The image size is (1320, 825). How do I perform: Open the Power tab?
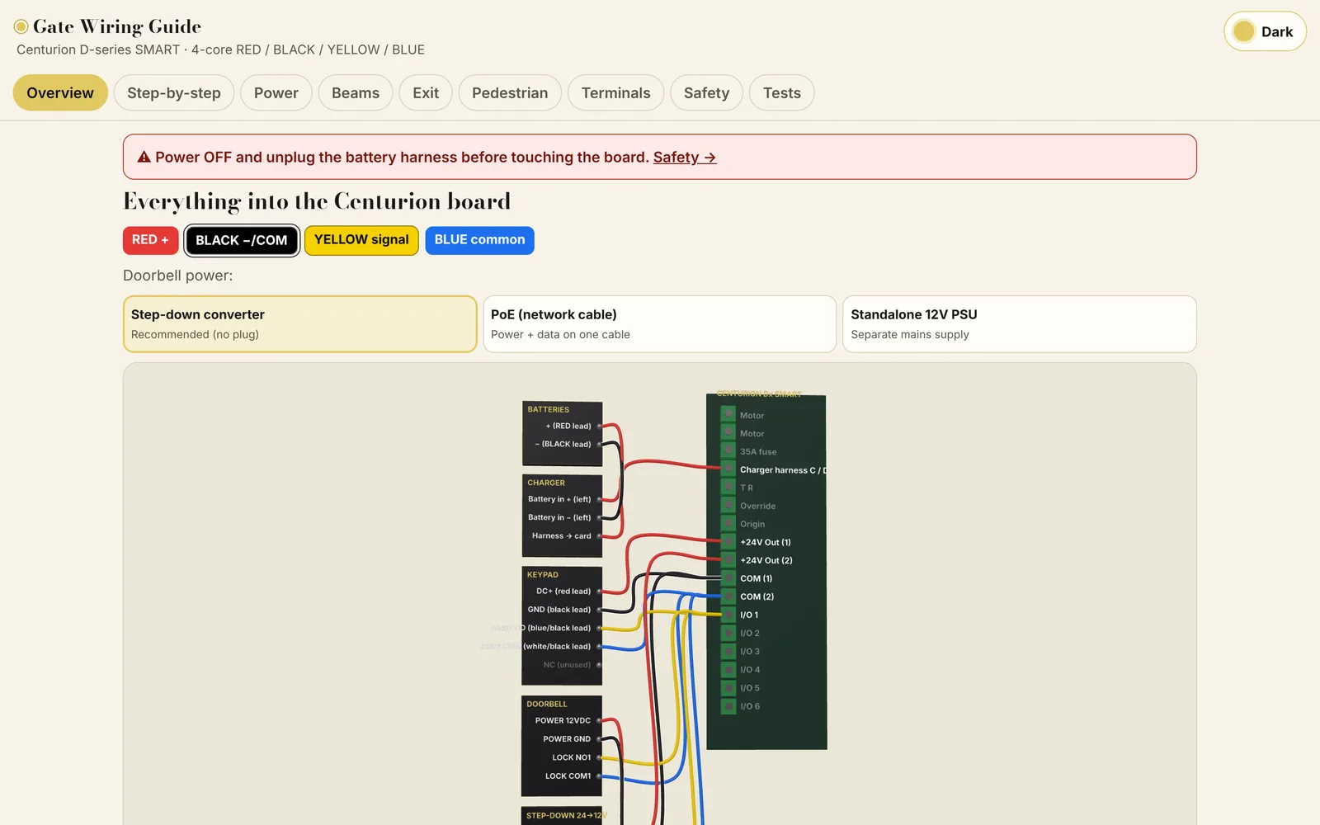(x=276, y=92)
